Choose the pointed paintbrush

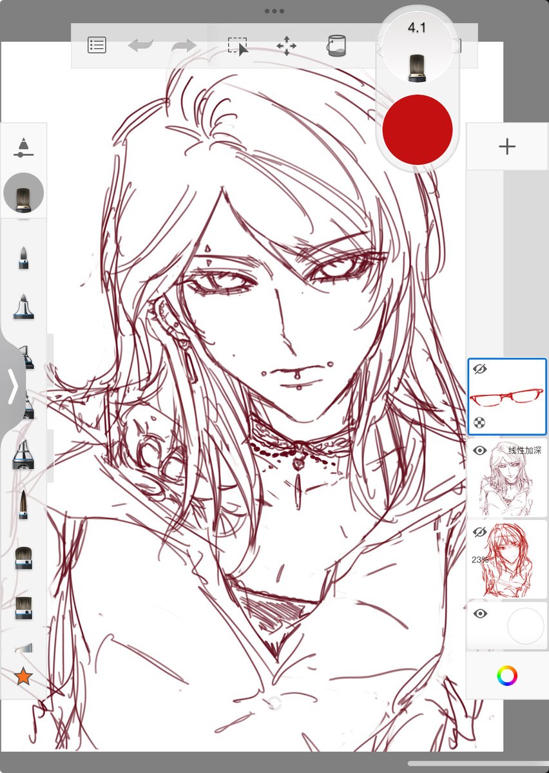[x=23, y=504]
